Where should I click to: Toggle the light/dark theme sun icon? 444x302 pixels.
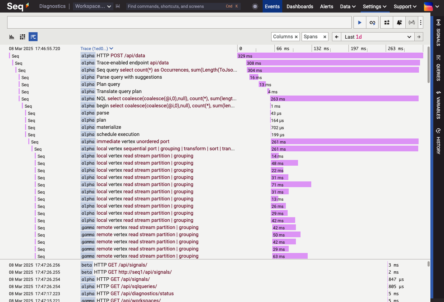[x=255, y=6]
